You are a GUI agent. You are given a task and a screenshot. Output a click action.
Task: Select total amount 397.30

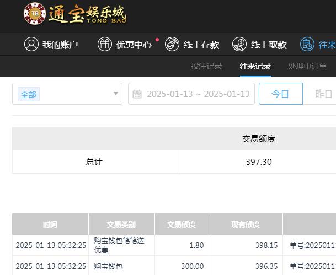(x=259, y=162)
